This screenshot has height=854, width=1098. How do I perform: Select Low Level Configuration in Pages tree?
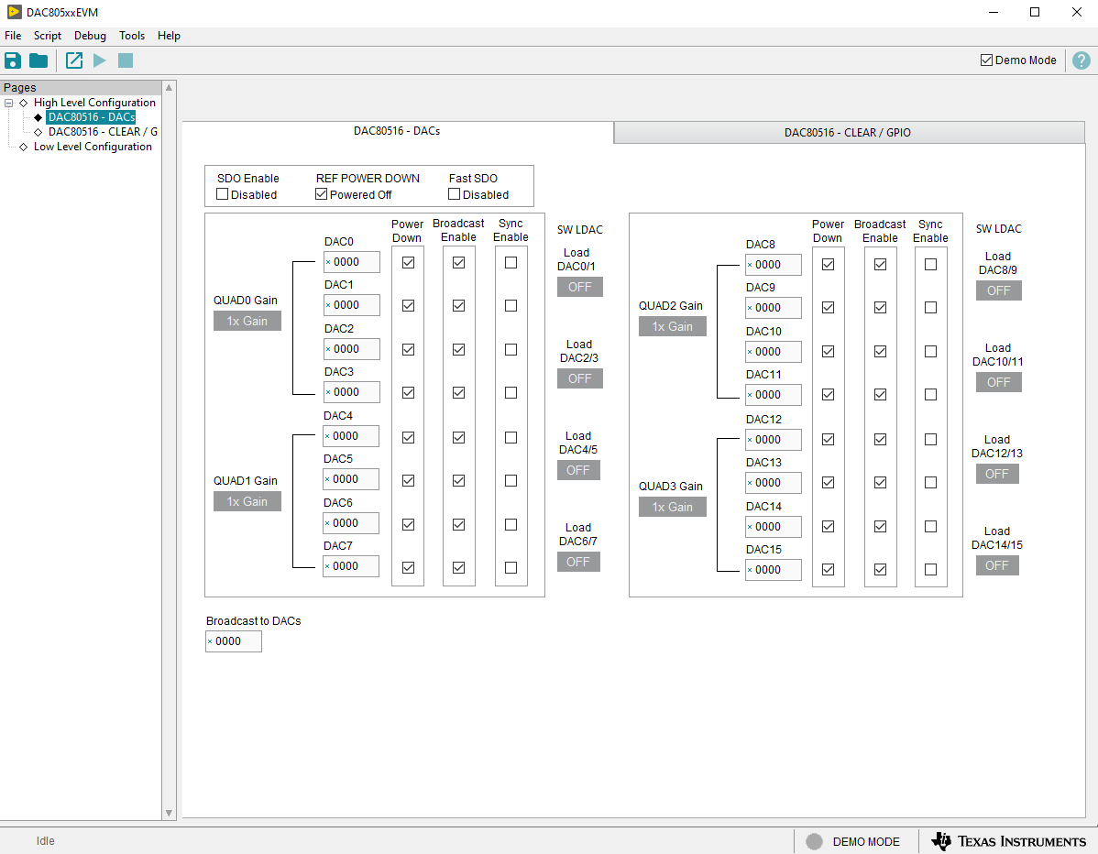click(93, 147)
